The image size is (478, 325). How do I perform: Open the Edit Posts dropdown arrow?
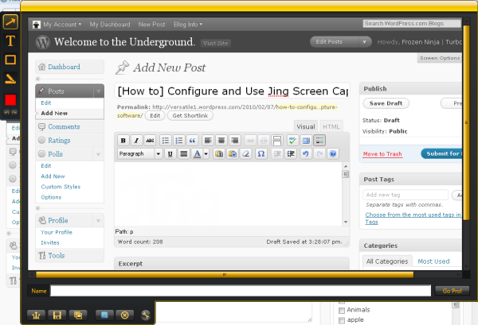365,42
